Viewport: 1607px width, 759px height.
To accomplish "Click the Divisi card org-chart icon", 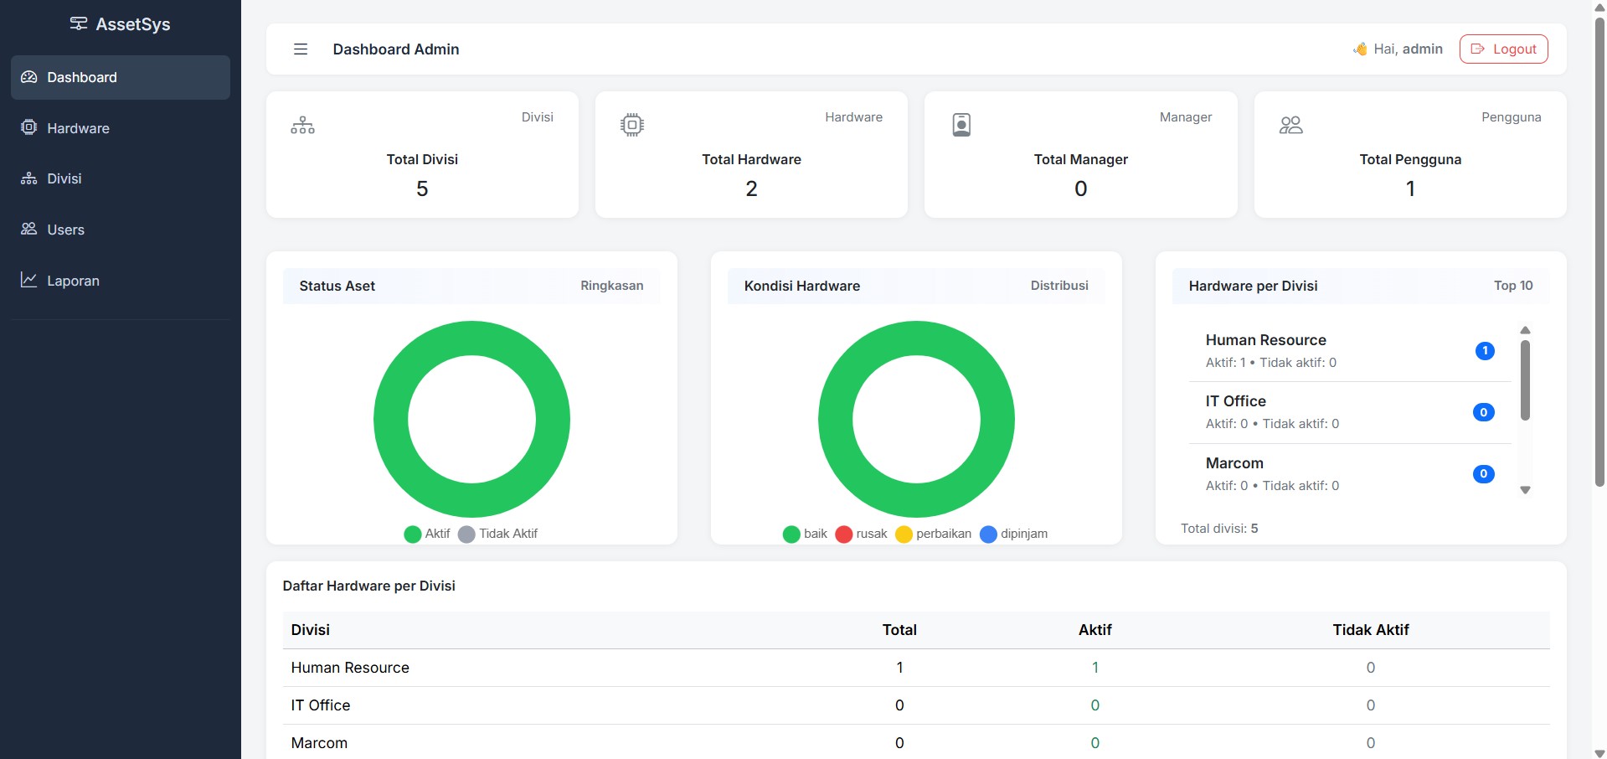I will pyautogui.click(x=302, y=126).
